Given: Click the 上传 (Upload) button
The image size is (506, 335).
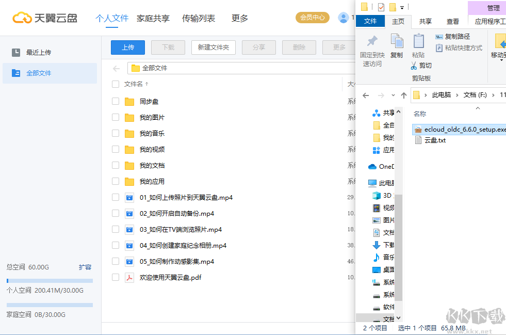Looking at the screenshot, I should (x=127, y=47).
